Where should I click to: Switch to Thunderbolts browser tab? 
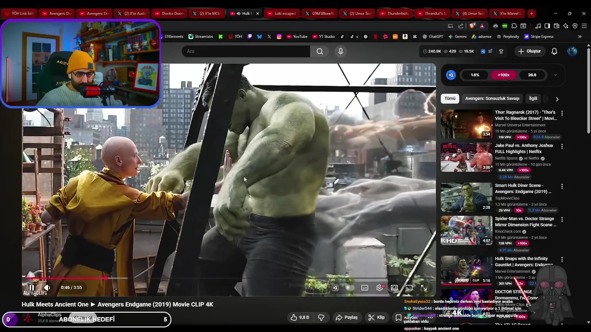(395, 13)
